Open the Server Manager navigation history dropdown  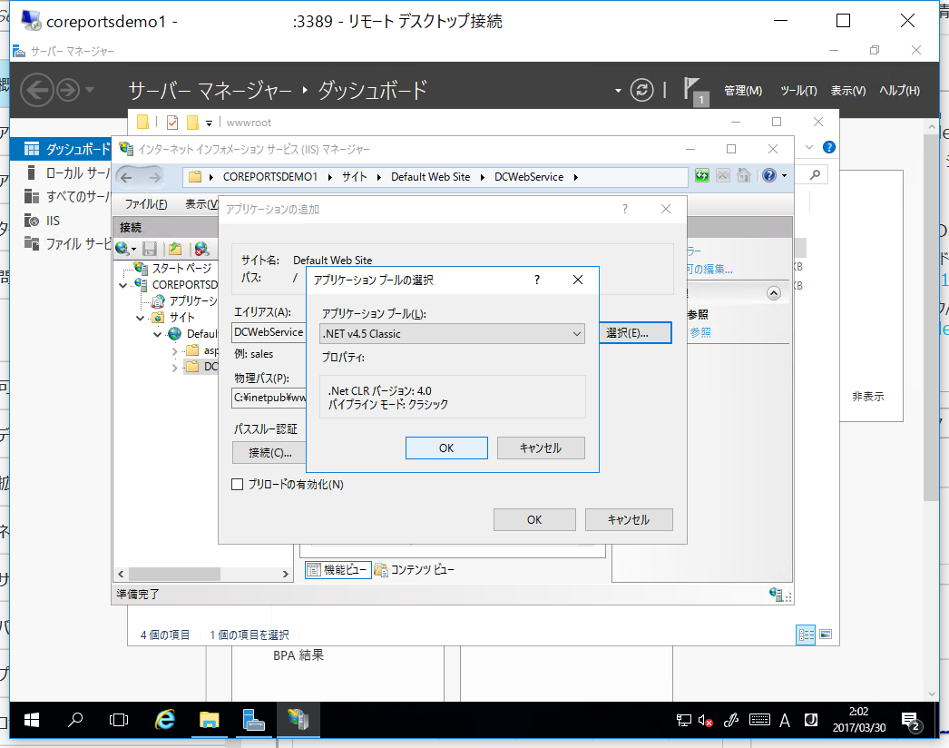90,90
